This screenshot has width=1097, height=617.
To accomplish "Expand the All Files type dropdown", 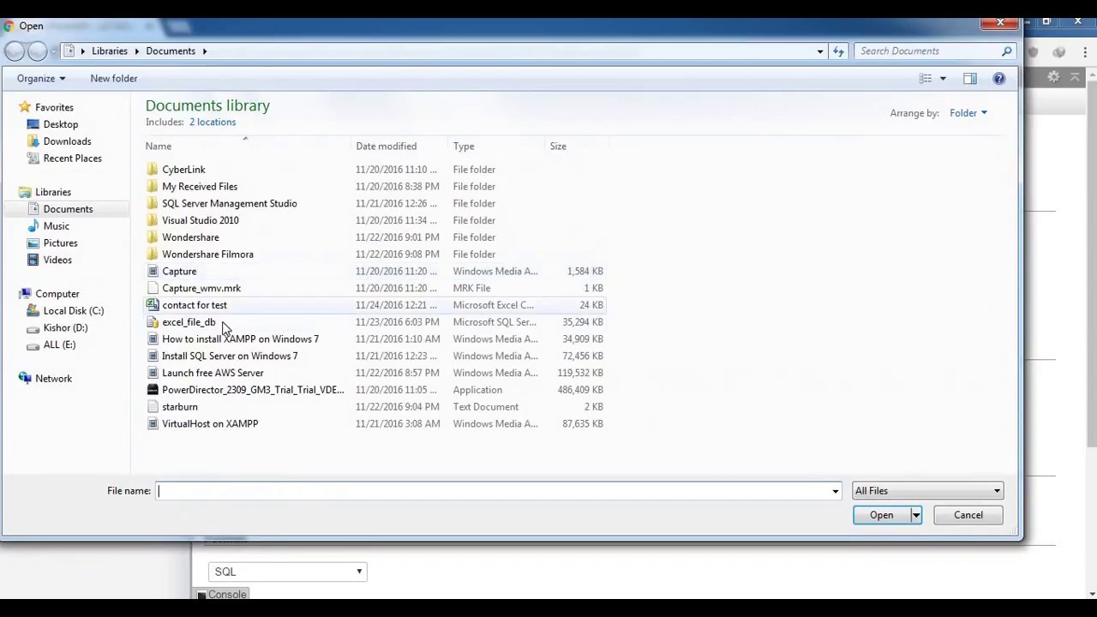I will coord(927,491).
